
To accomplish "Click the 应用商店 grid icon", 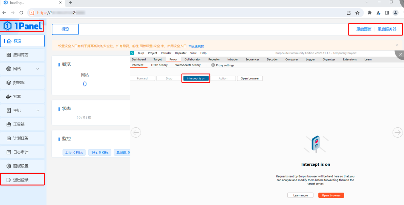I will click(9, 55).
